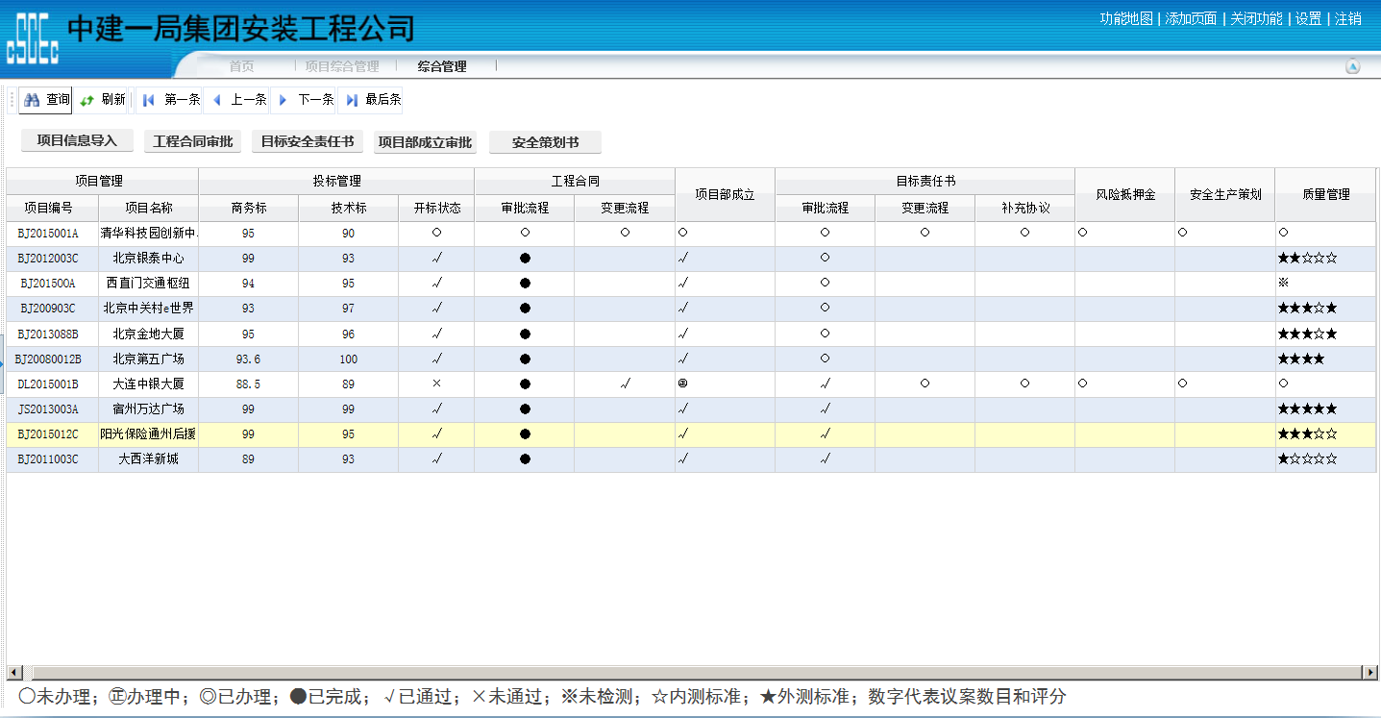
Task: Go to first record with 第一条
Action: point(170,100)
